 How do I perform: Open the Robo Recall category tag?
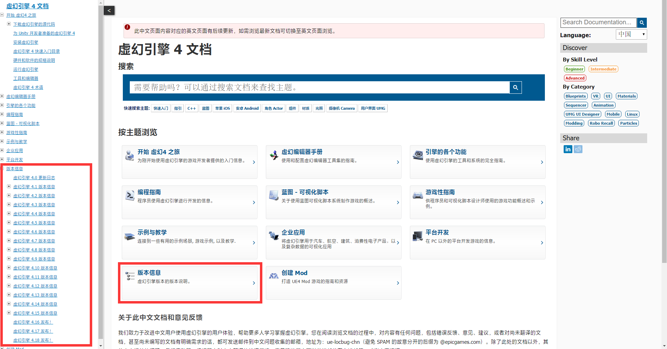[601, 123]
